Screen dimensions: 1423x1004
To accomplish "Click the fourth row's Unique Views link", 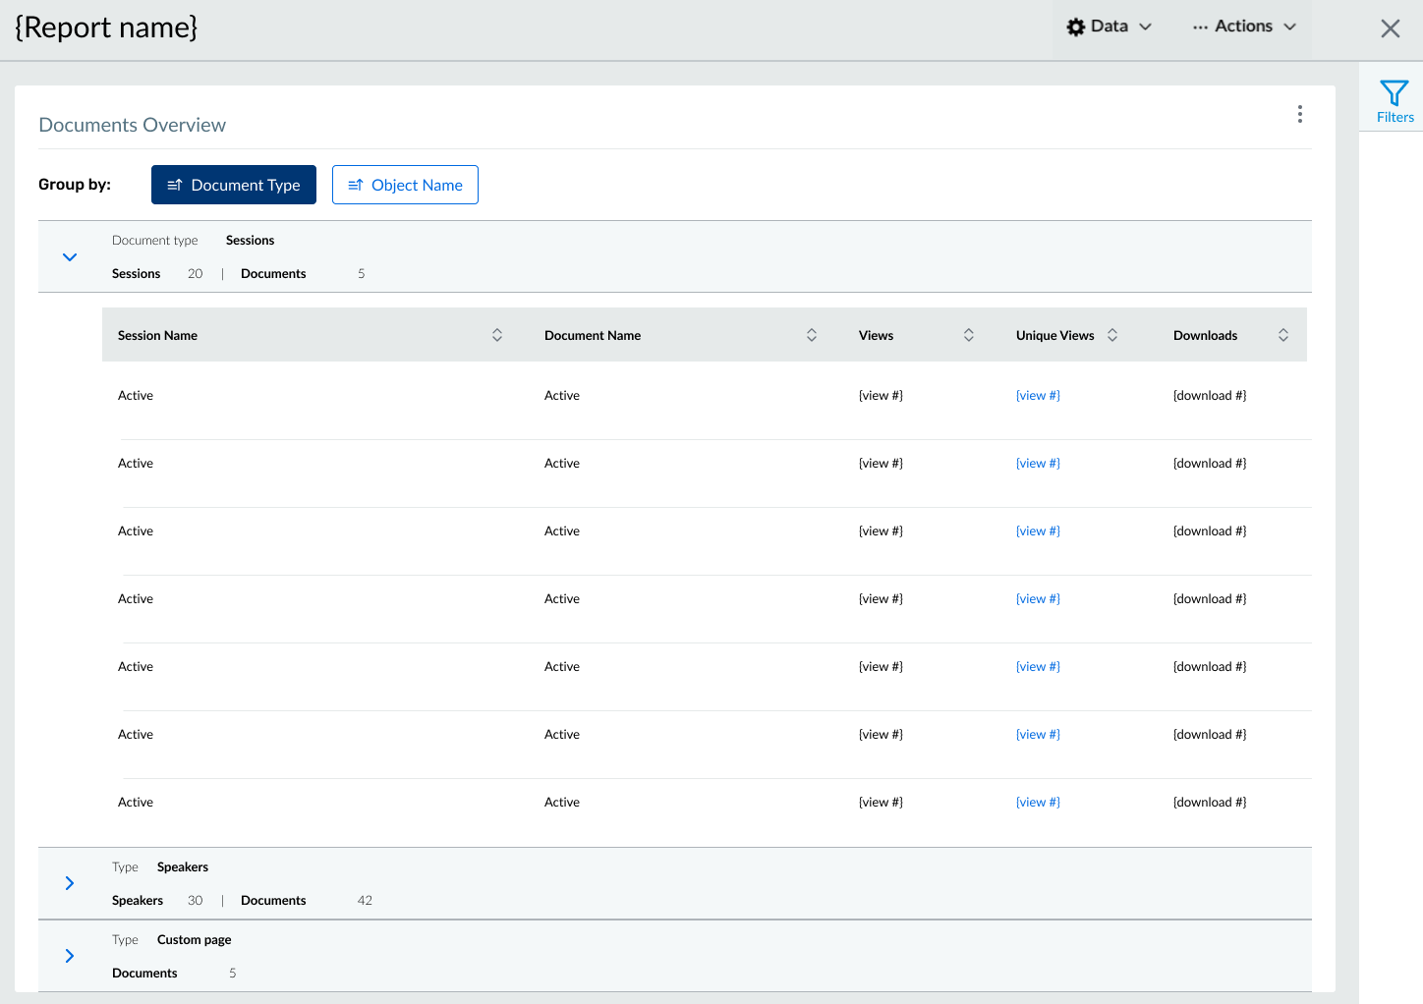I will coord(1038,599).
